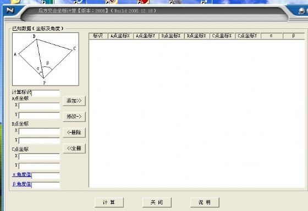Click the A点坐标X column header
This screenshot has height=211, width=308.
pos(120,36)
